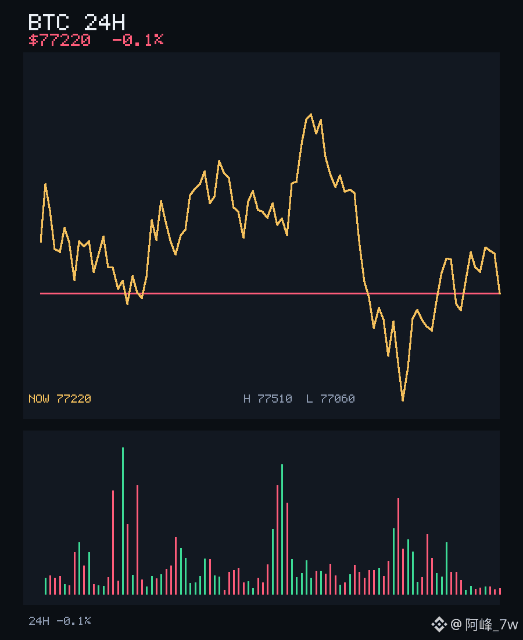The height and width of the screenshot is (640, 523).
Task: Click the @ symbol in the watermark
Action: pyautogui.click(x=456, y=624)
